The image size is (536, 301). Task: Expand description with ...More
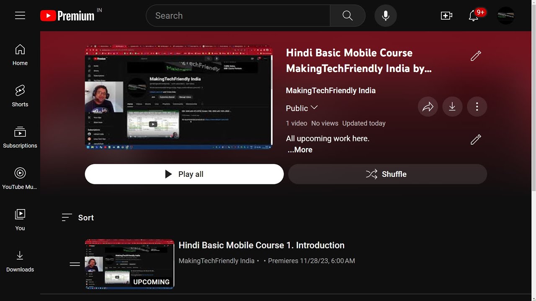tap(300, 150)
